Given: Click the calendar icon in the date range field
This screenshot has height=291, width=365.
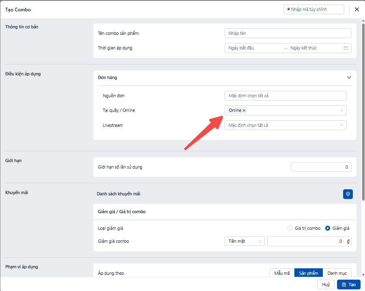Looking at the screenshot, I should (346, 48).
